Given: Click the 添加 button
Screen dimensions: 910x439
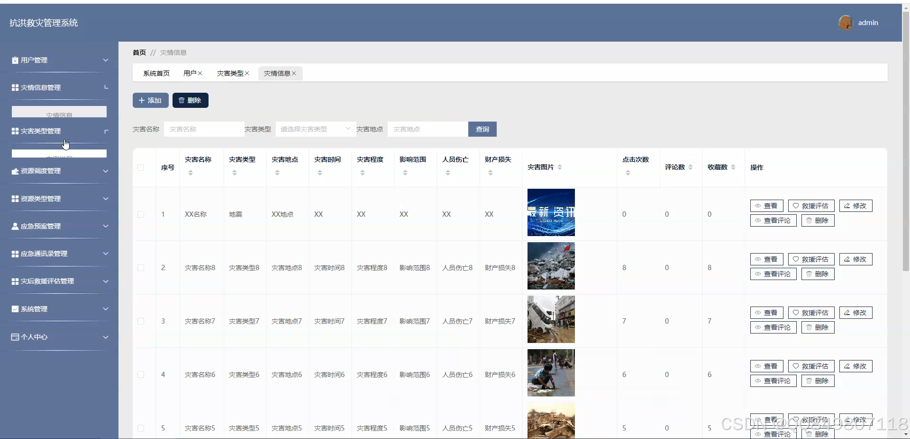Looking at the screenshot, I should pos(150,100).
